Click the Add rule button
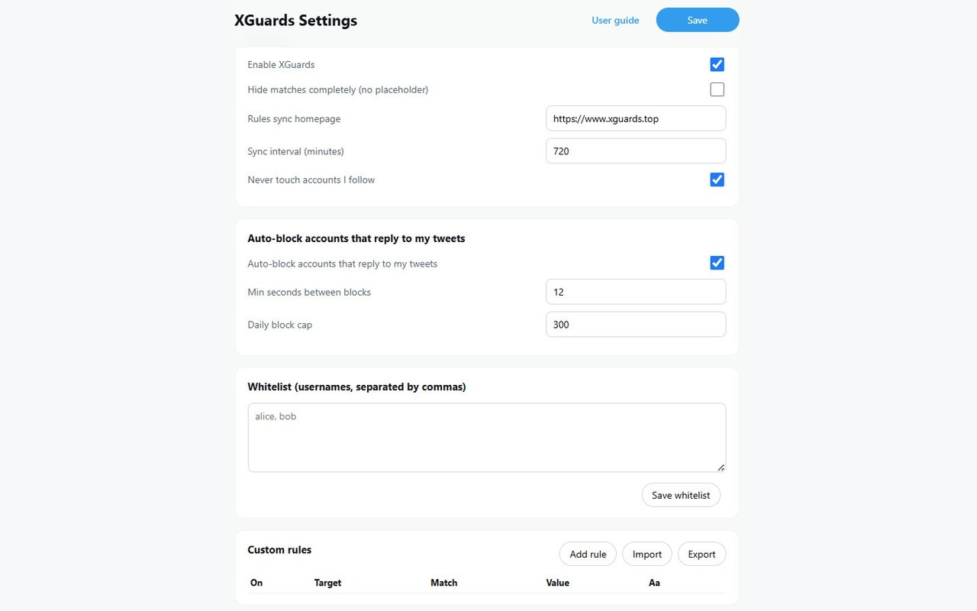Viewport: 977px width, 611px height. coord(588,554)
